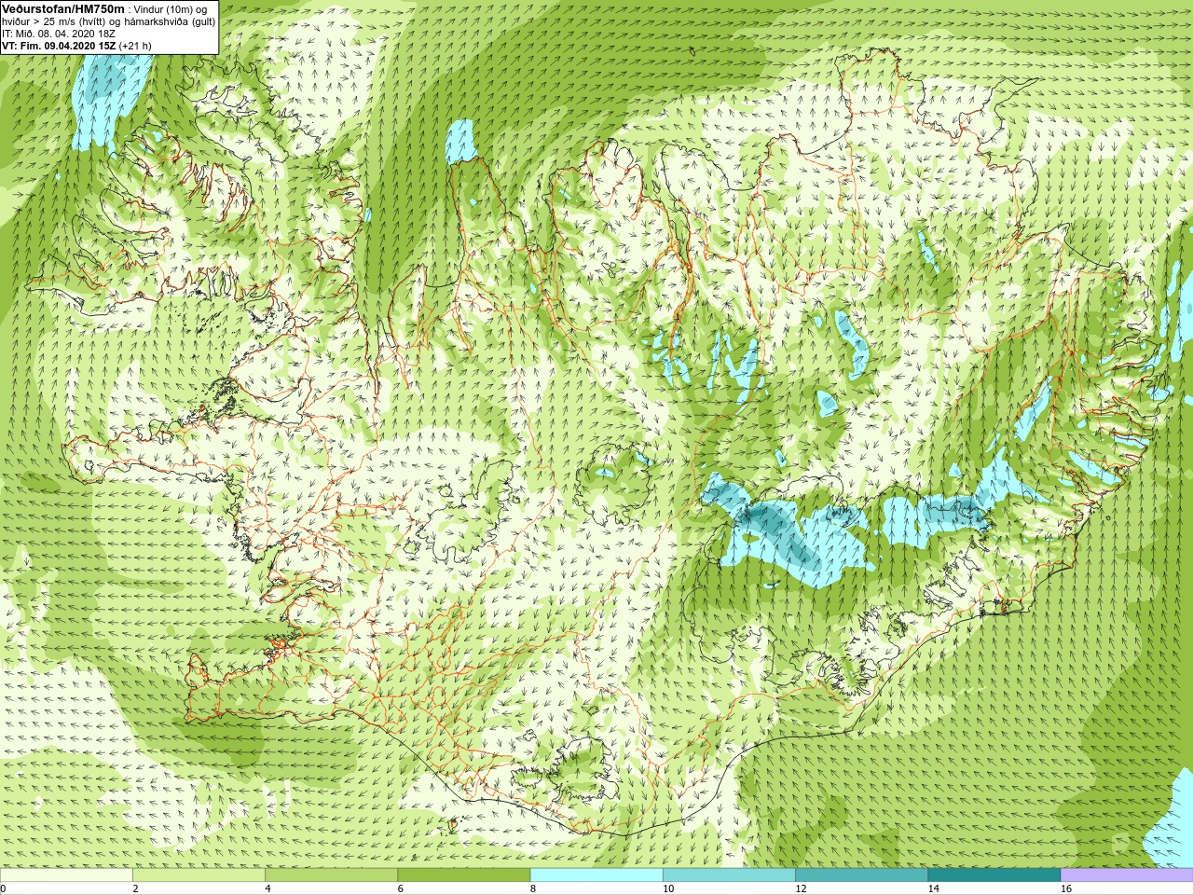Click the "VT: Fim. 09.04.2020 15Z (+21 h)" line
Image resolution: width=1193 pixels, height=895 pixels.
tap(76, 46)
